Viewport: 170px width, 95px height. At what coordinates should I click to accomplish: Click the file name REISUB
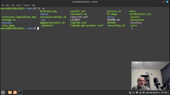point(111,23)
